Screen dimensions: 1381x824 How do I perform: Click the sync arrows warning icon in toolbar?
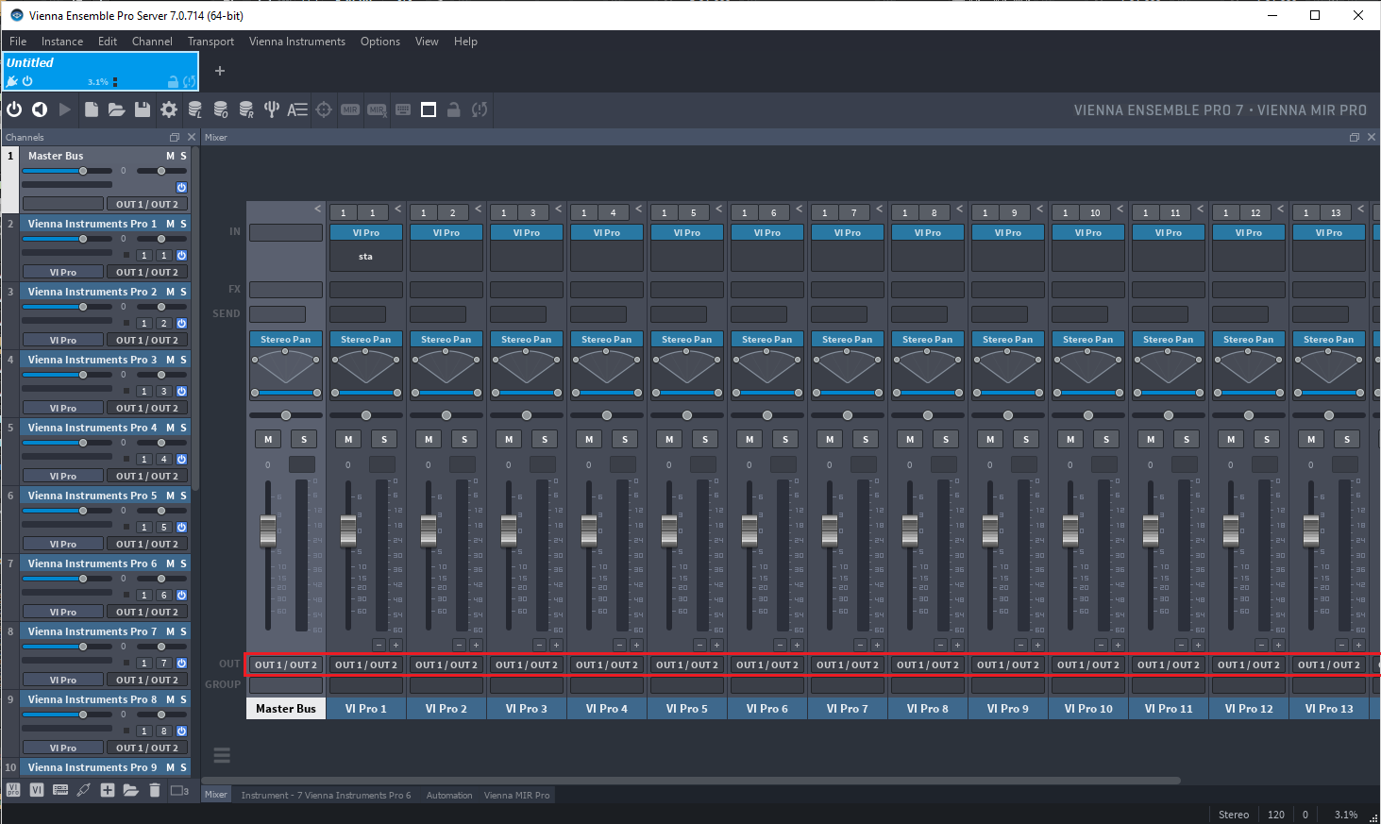[480, 109]
